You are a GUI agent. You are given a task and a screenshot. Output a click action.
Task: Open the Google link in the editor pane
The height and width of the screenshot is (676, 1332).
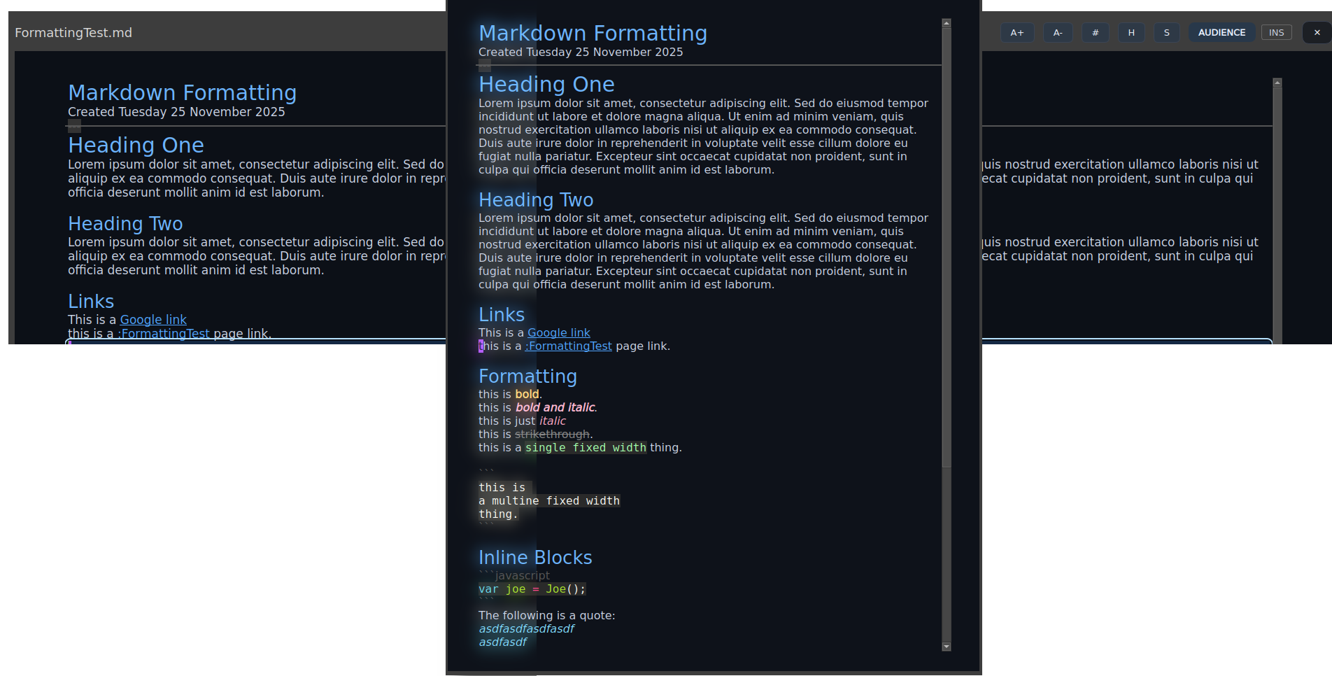click(x=153, y=319)
